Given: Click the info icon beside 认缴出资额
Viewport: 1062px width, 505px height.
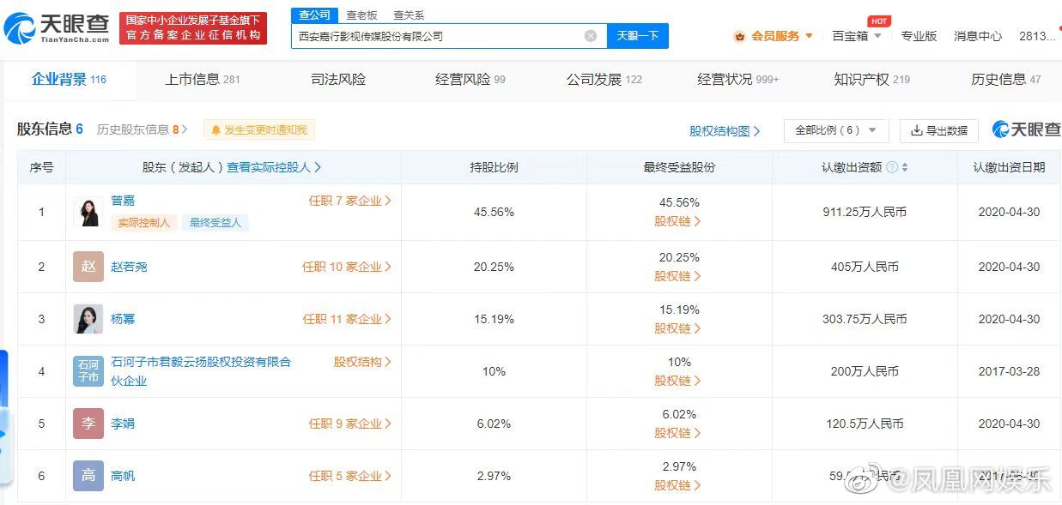Looking at the screenshot, I should point(891,167).
